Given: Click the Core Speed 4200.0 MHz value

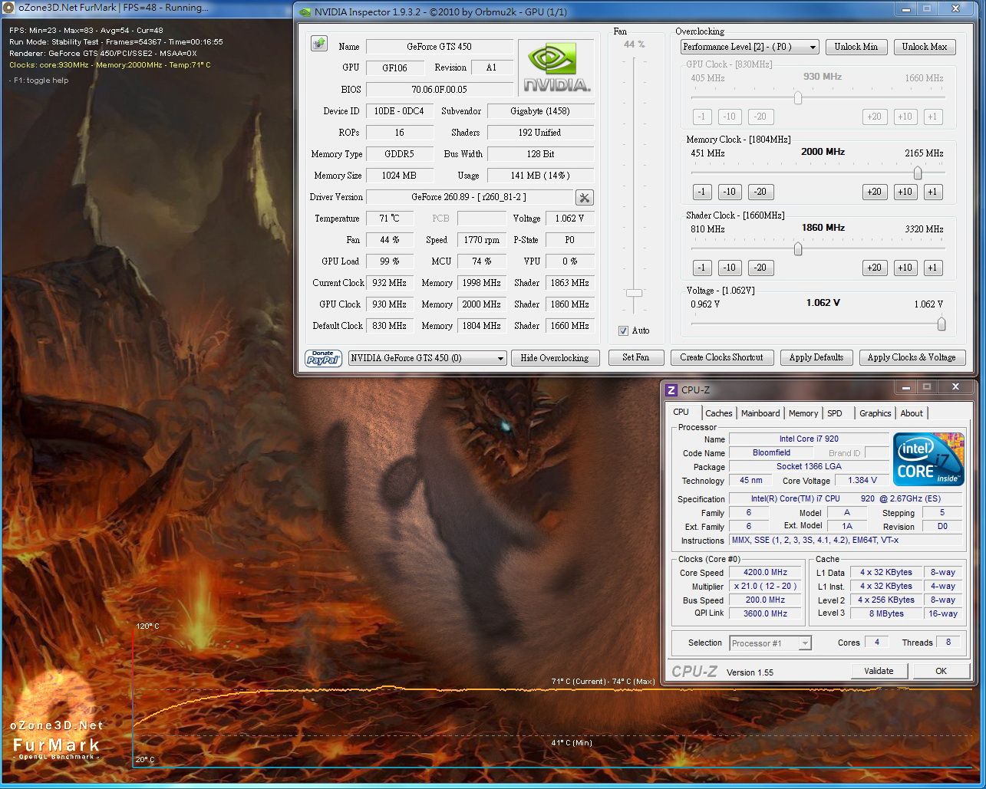Looking at the screenshot, I should pyautogui.click(x=766, y=573).
